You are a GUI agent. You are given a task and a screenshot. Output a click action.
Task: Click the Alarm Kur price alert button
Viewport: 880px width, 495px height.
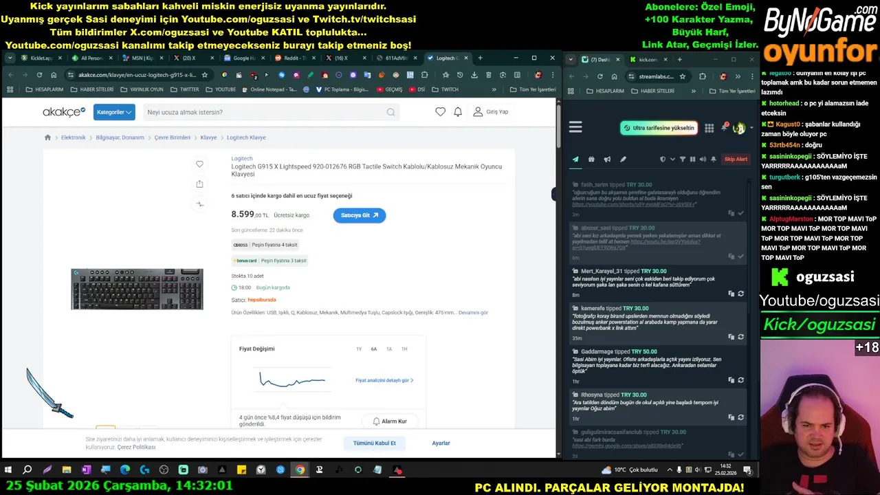click(x=390, y=421)
